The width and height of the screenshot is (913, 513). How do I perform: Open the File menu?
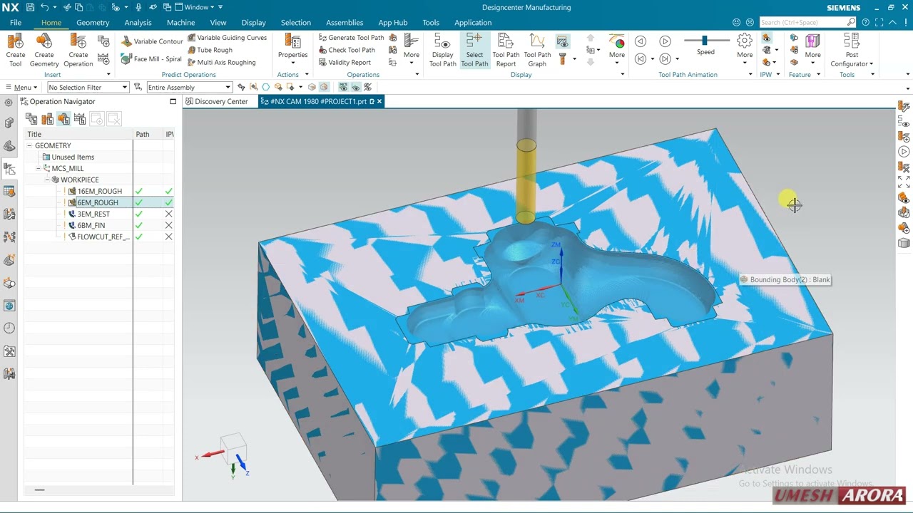[16, 22]
